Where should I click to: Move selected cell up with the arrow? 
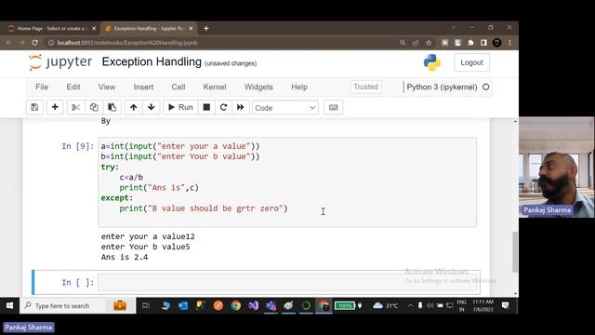click(x=133, y=108)
